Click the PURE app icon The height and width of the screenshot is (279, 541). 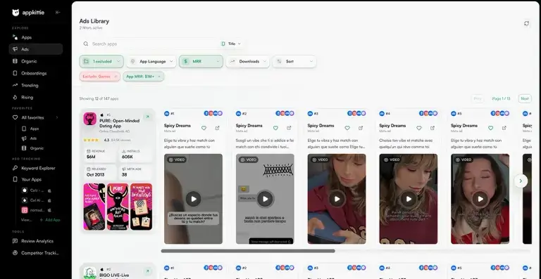click(x=89, y=119)
